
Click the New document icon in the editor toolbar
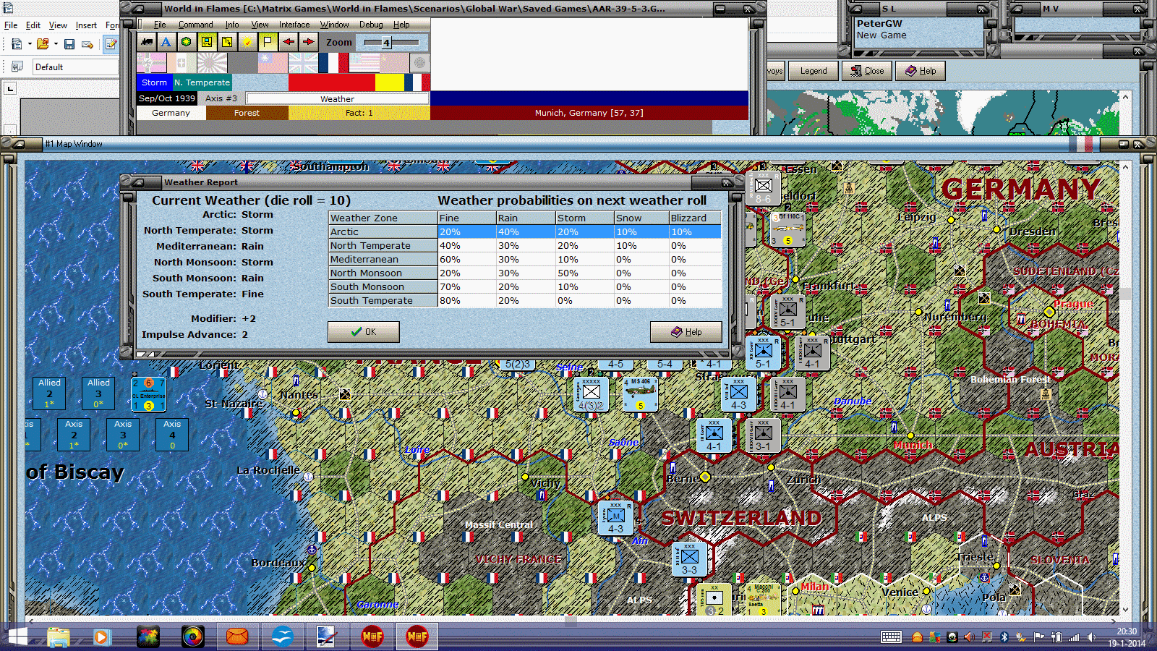pos(17,44)
